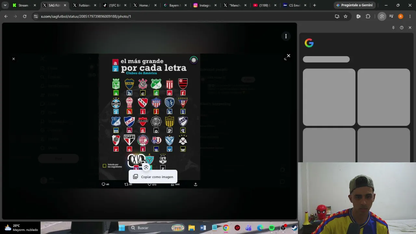Close the Google side panel
Image resolution: width=416 pixels, height=234 pixels.
410,28
